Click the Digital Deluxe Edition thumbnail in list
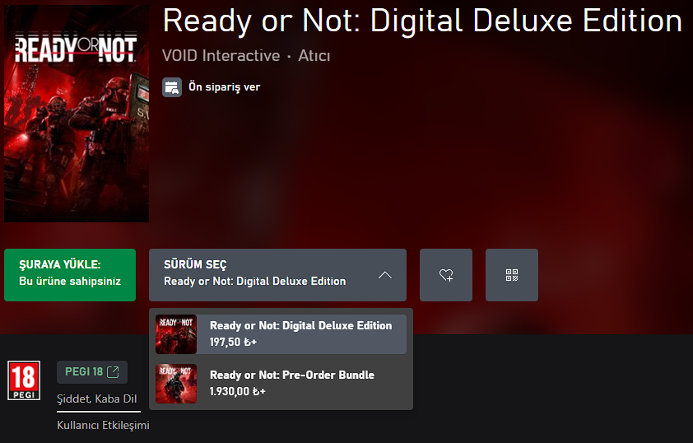The width and height of the screenshot is (693, 443). point(176,334)
